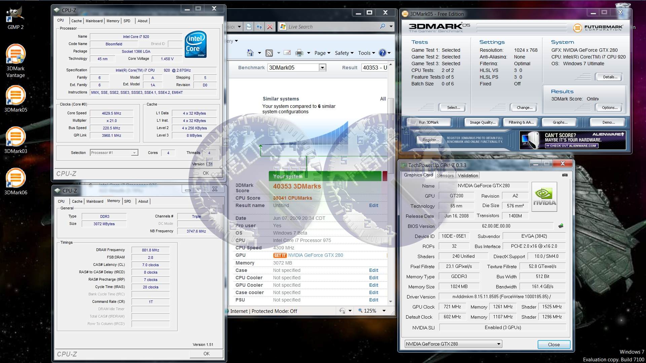
Task: Open the browser zoom 125% dropdown arrow
Action: click(384, 311)
